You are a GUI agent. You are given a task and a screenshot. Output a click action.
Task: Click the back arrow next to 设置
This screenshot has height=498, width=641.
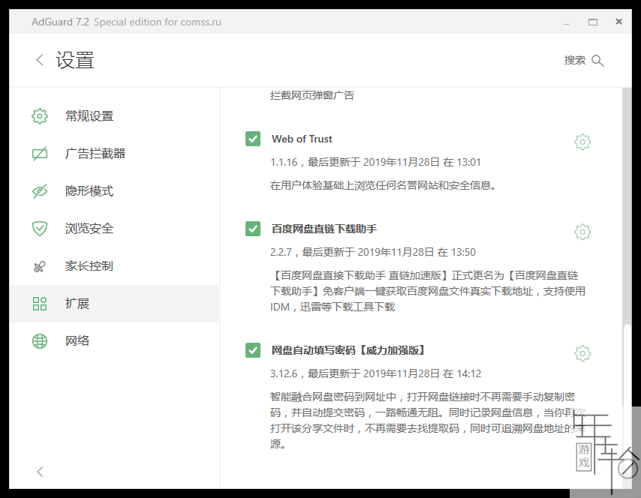coord(40,60)
